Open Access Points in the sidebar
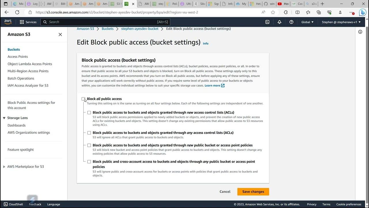Screen dimensions: 369x208 click(18, 57)
